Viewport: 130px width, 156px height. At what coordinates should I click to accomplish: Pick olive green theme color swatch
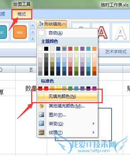pyautogui.click(x=76, y=49)
